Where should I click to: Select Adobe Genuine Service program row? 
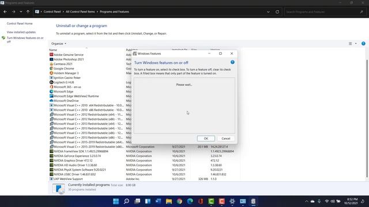[x=69, y=55]
